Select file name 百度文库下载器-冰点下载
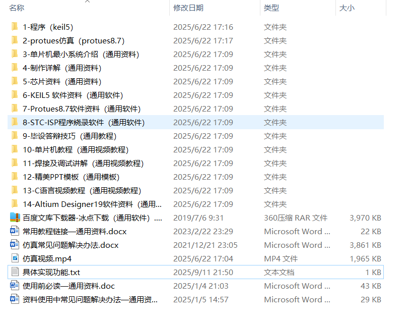This screenshot has height=321, width=411. (x=93, y=219)
